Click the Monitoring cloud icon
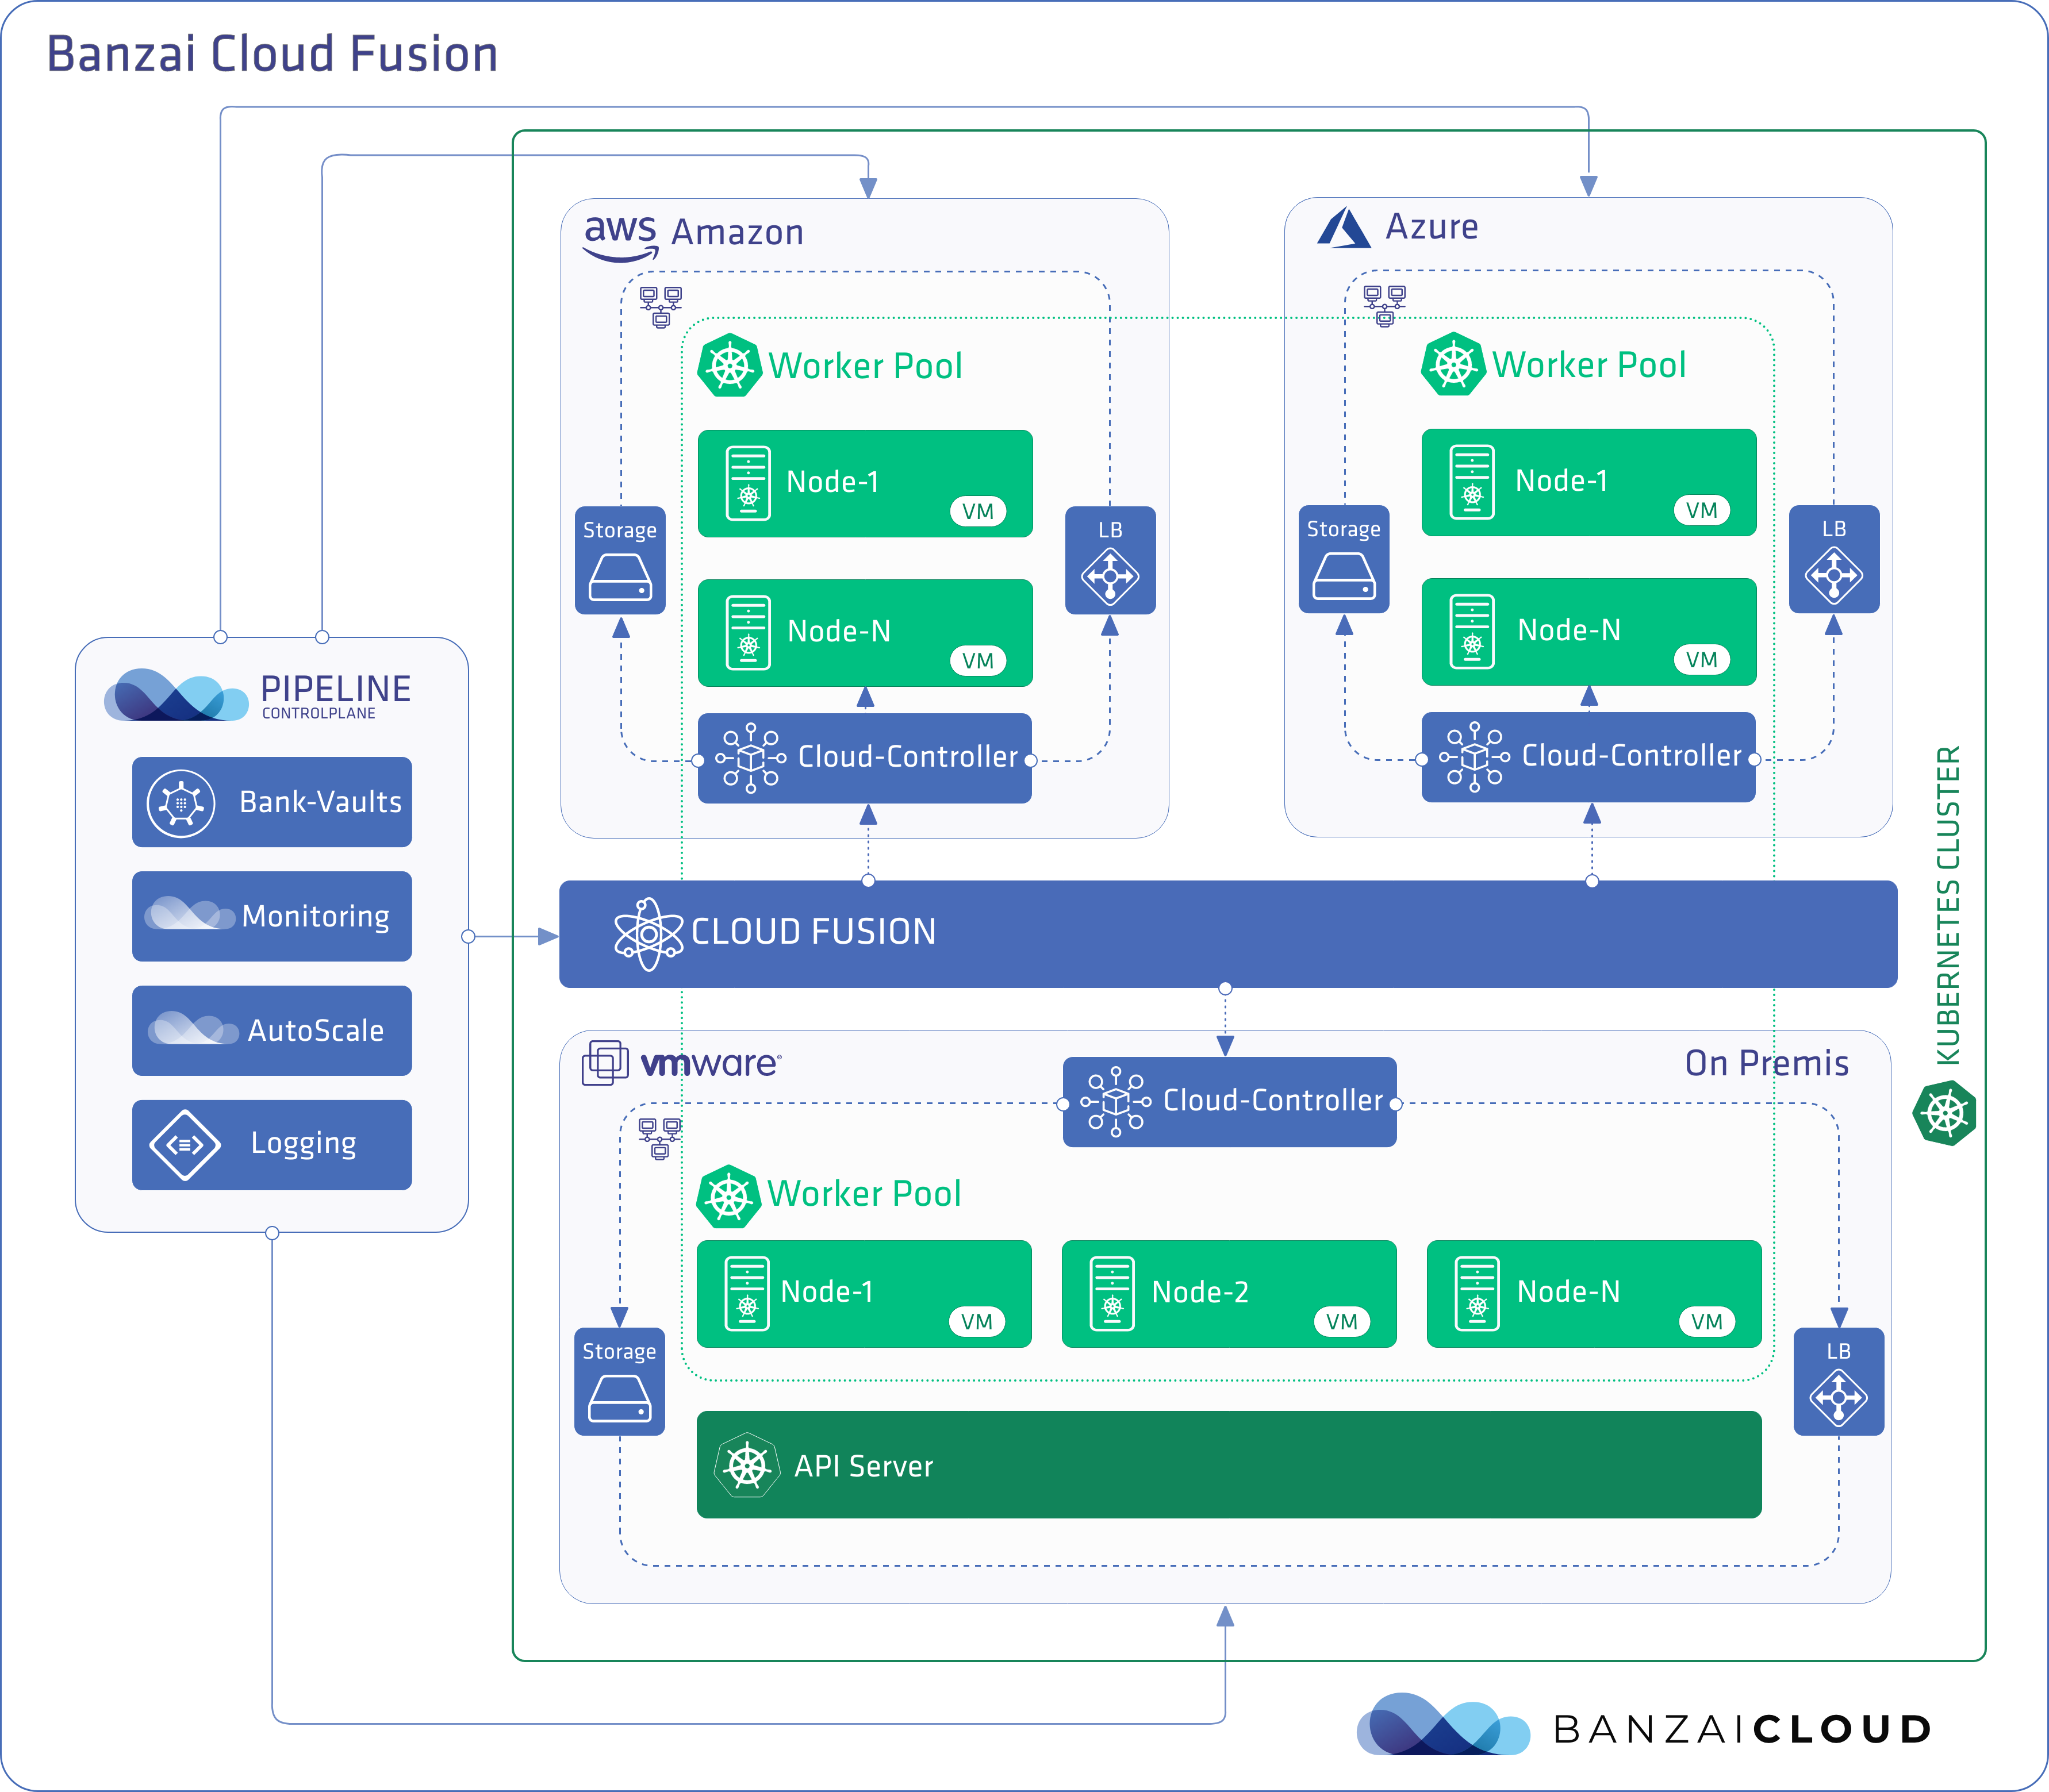Viewport: 2049px width, 1792px height. pyautogui.click(x=190, y=914)
